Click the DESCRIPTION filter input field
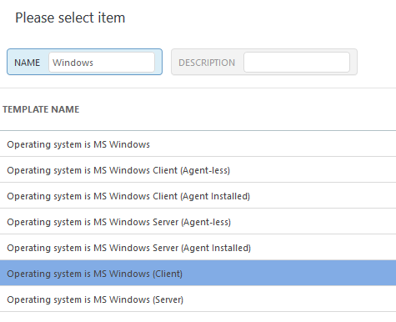This screenshot has width=396, height=322. tap(297, 63)
